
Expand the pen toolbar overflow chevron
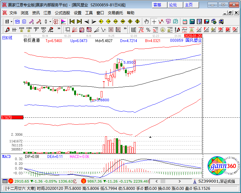(x=59, y=28)
